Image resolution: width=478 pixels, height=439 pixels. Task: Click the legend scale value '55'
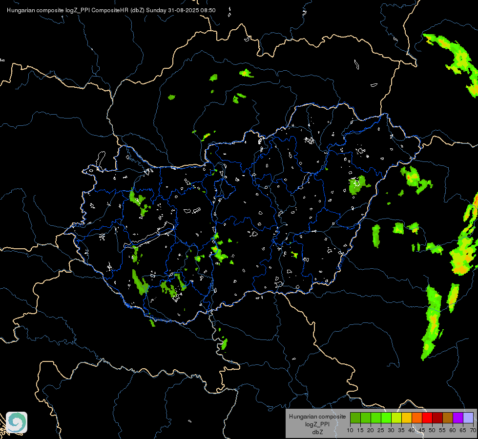442,430
